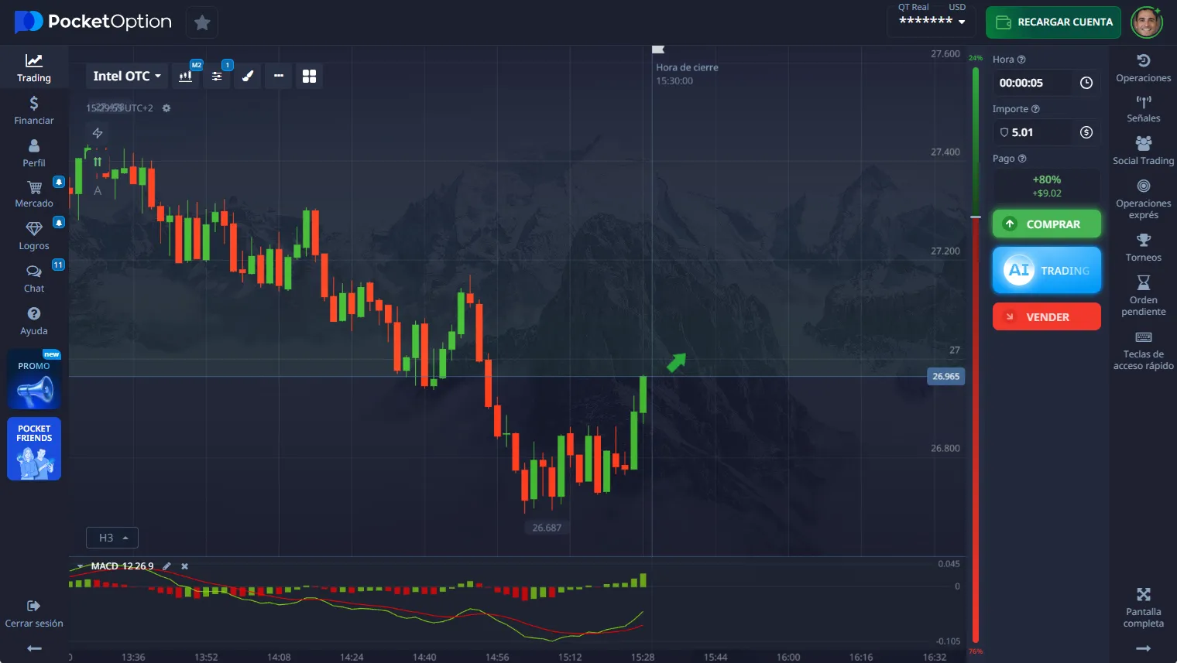Open Operaciones exprés panel

point(1144,199)
